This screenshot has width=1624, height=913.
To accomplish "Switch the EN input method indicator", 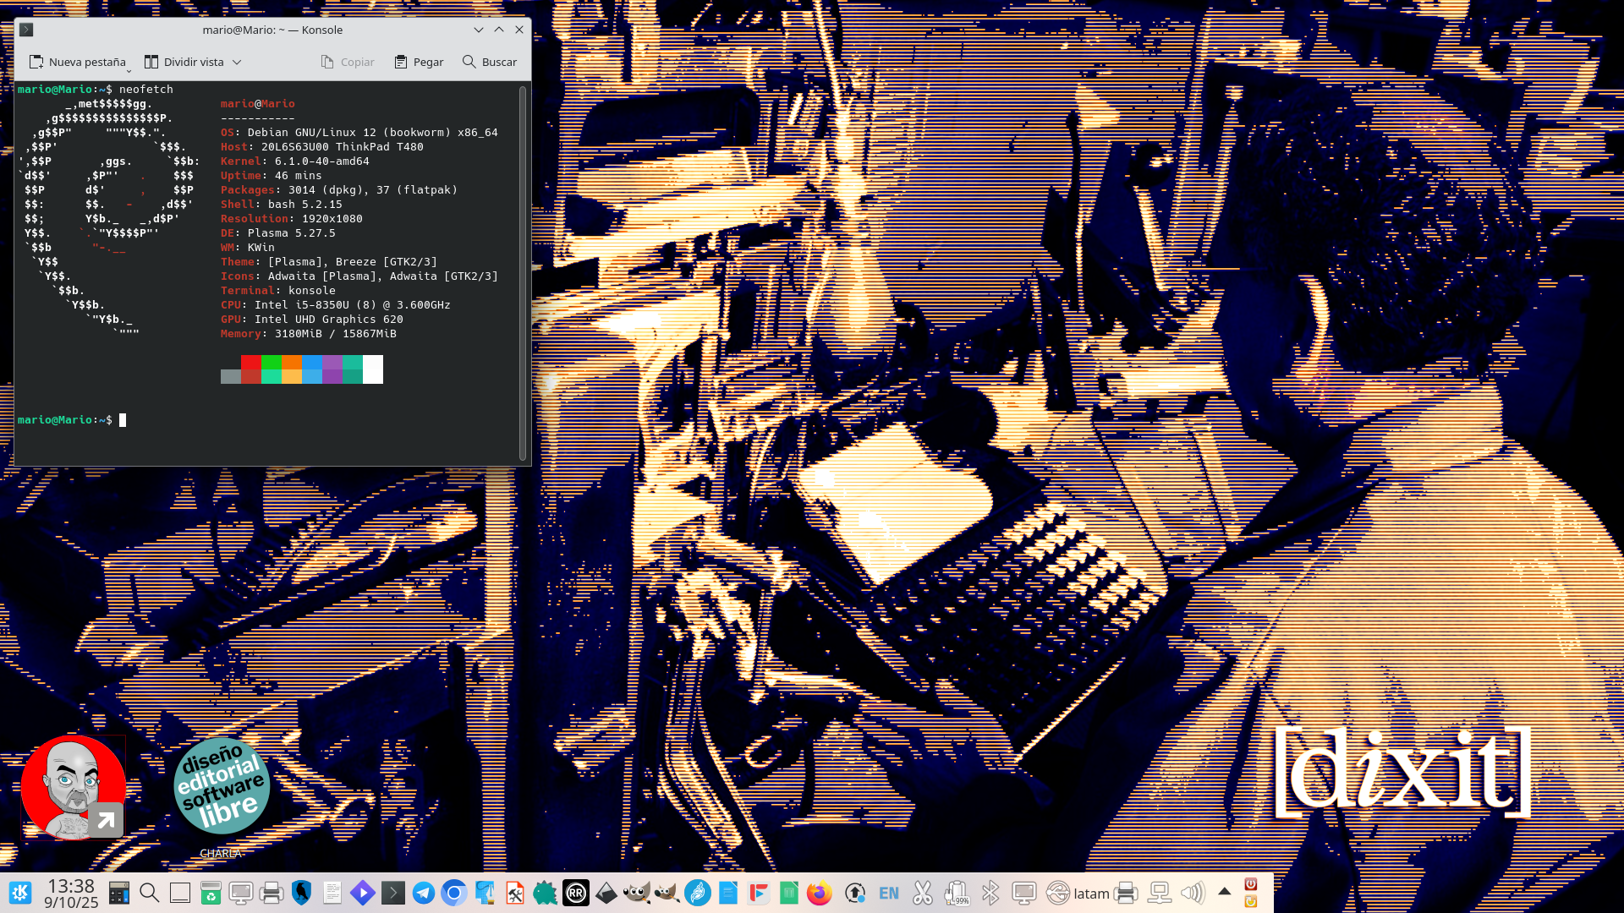I will tap(888, 894).
